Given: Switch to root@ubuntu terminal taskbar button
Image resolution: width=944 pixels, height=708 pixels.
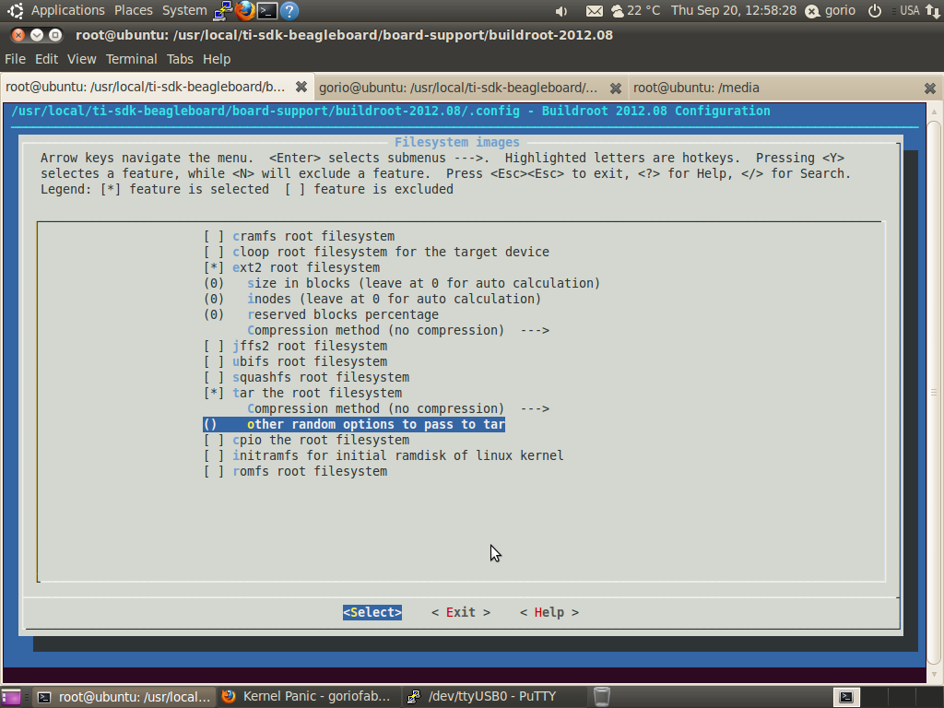Looking at the screenshot, I should [124, 697].
